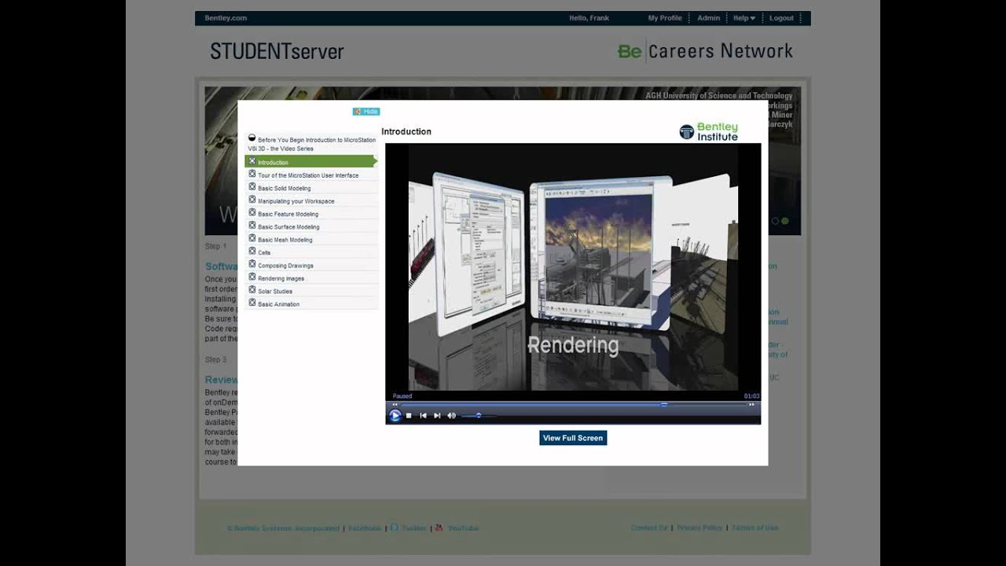
Task: Open the Basic Surface Modeling lesson
Action: point(288,227)
